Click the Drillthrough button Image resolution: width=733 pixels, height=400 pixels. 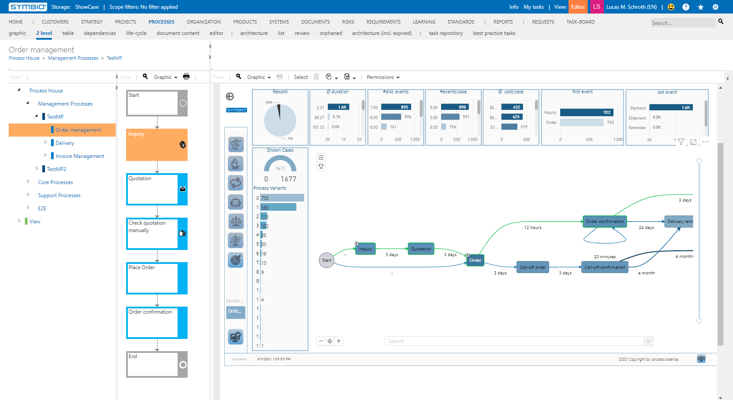tap(236, 311)
